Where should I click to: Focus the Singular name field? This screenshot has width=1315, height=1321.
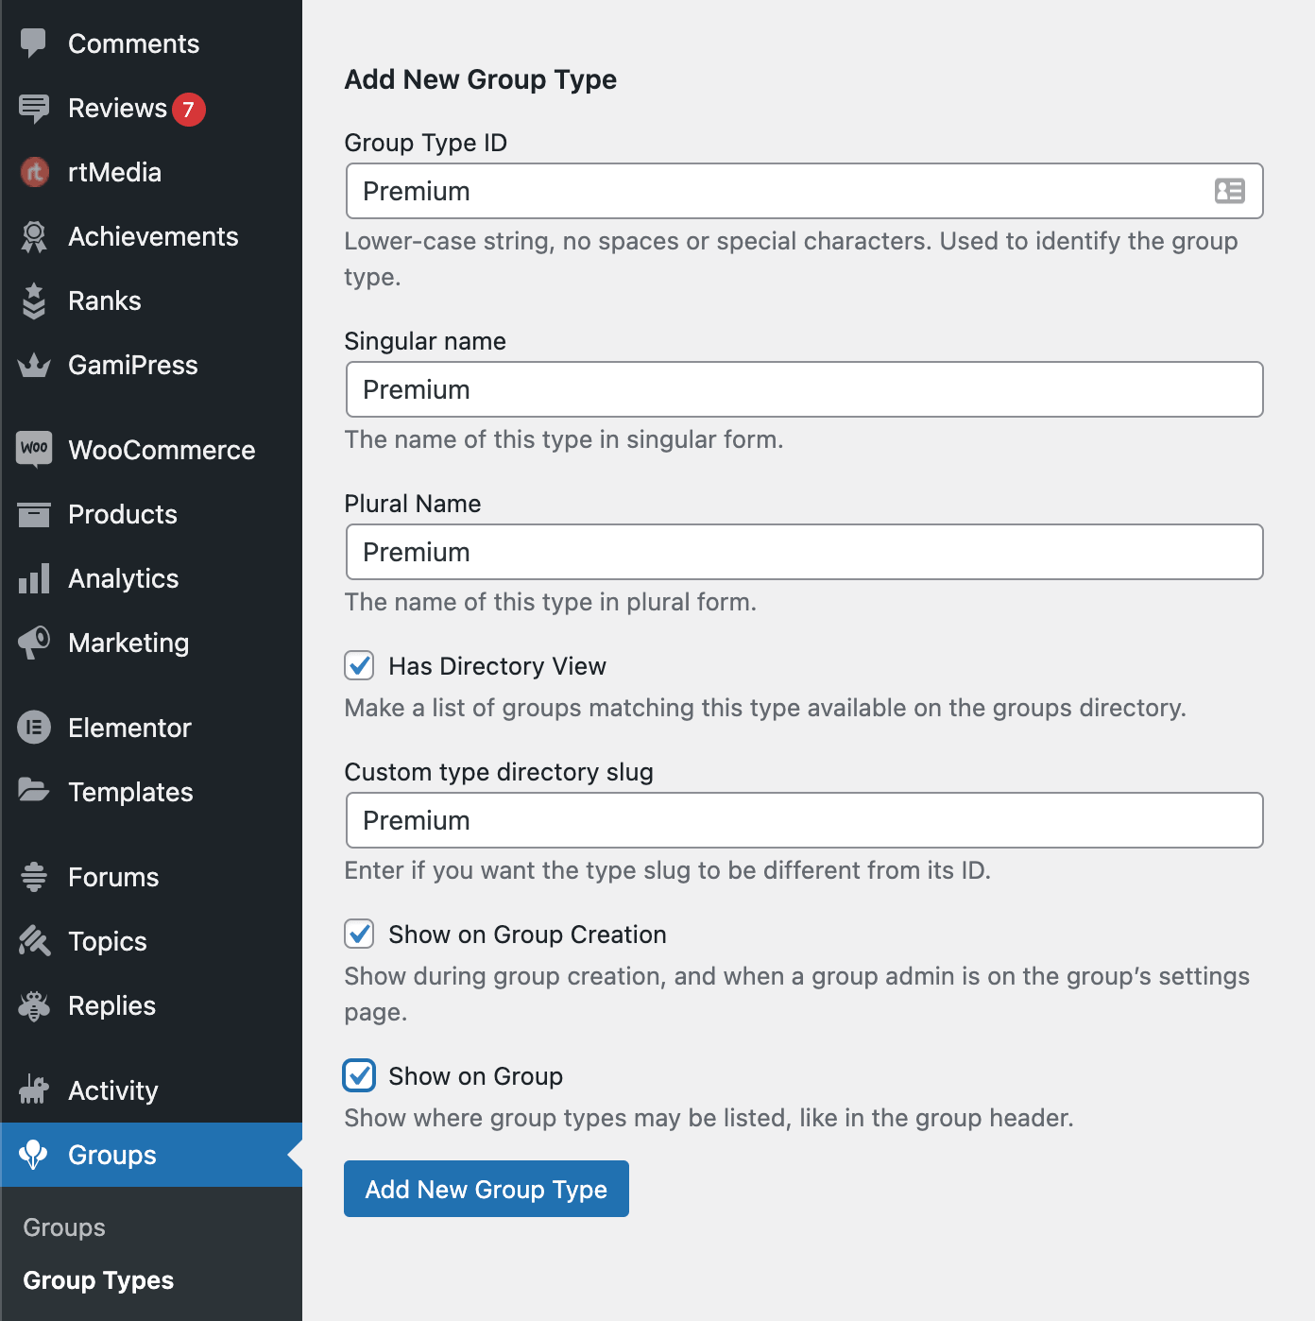(804, 389)
